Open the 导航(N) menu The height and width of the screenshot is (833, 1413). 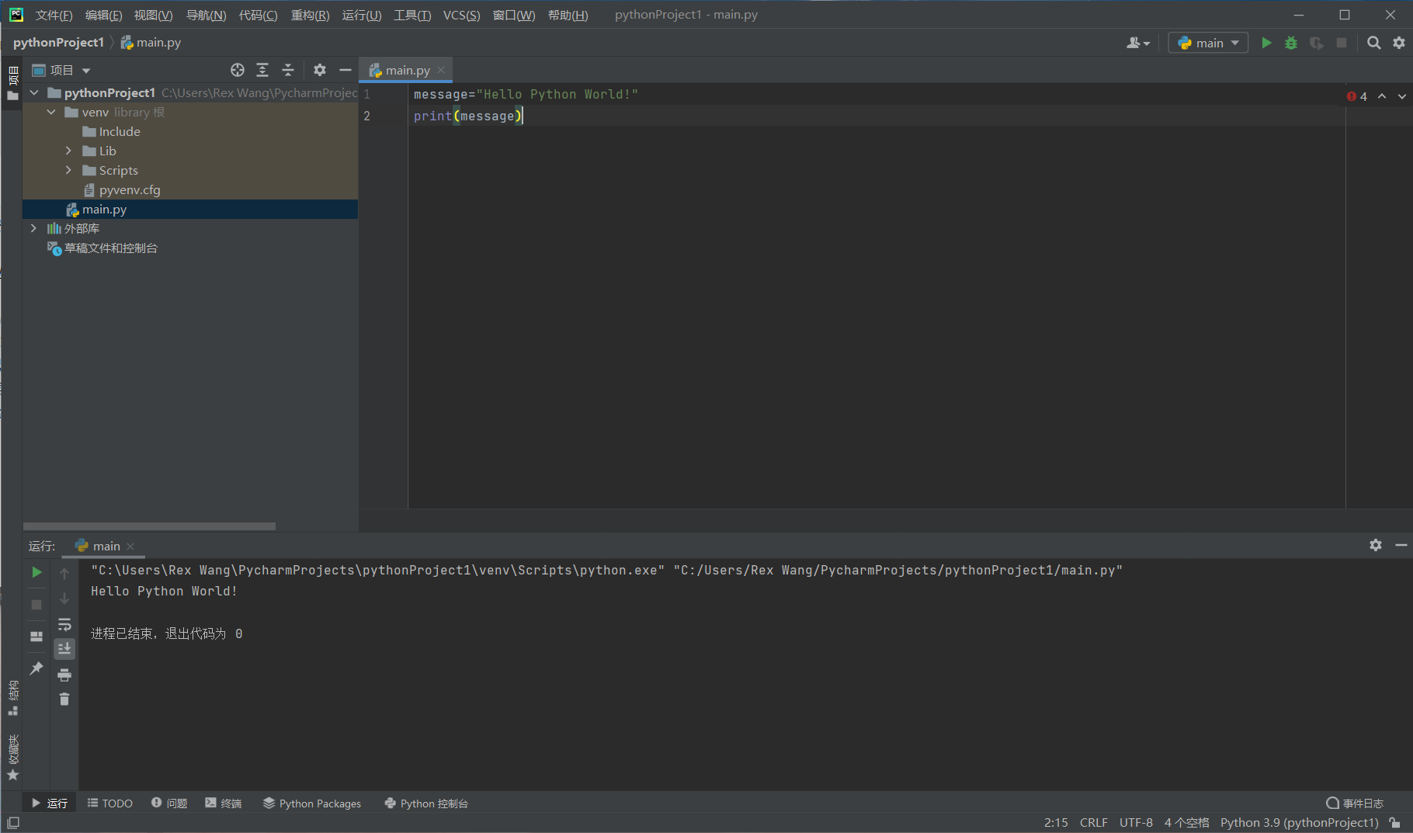[x=206, y=15]
